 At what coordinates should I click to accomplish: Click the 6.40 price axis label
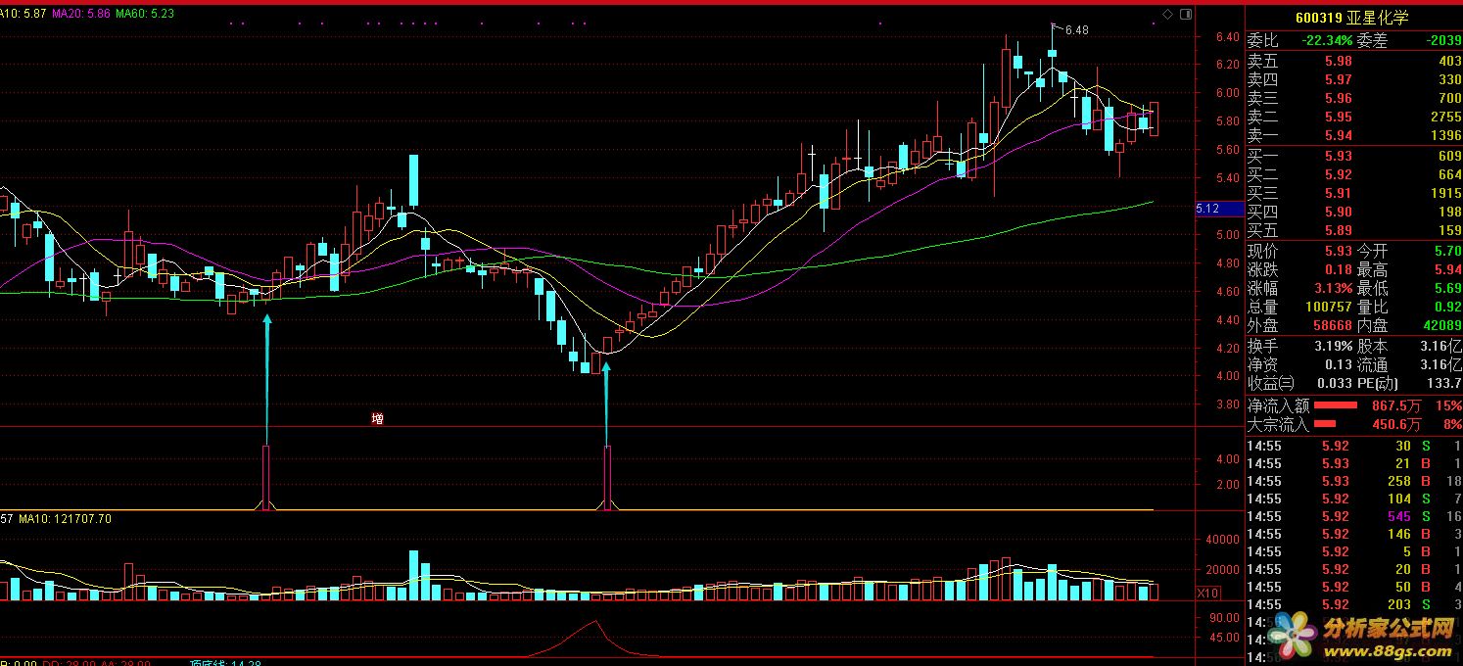click(x=1227, y=37)
